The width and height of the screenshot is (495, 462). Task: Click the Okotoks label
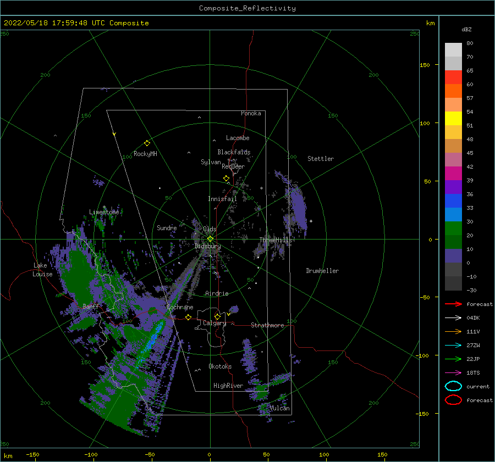click(220, 366)
